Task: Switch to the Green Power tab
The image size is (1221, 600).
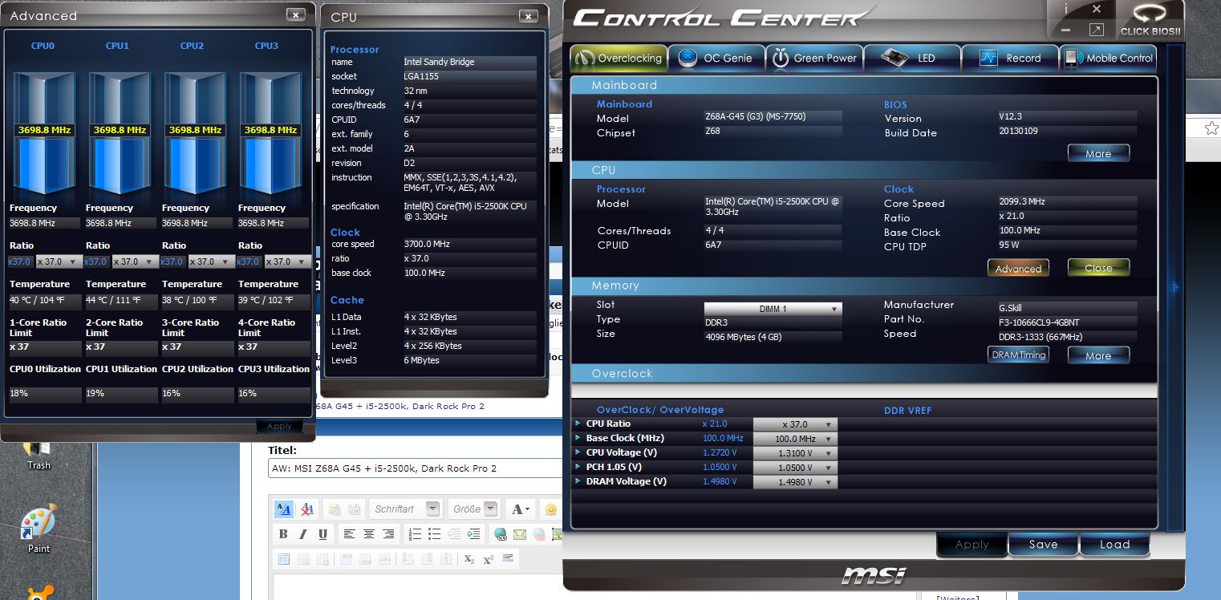Action: tap(814, 58)
